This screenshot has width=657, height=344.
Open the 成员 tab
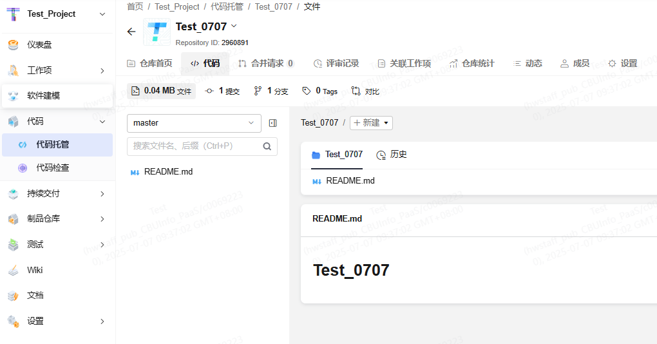tap(575, 63)
